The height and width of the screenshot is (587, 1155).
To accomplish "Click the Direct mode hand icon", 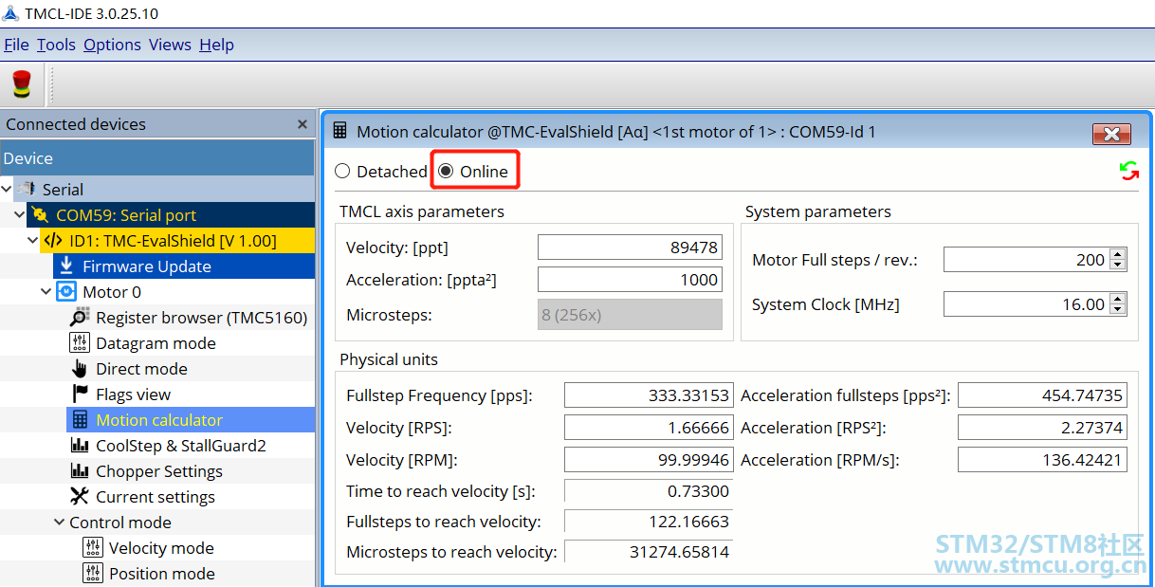I will 80,369.
